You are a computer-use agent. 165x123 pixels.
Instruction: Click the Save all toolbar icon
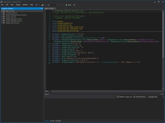point(45,5)
